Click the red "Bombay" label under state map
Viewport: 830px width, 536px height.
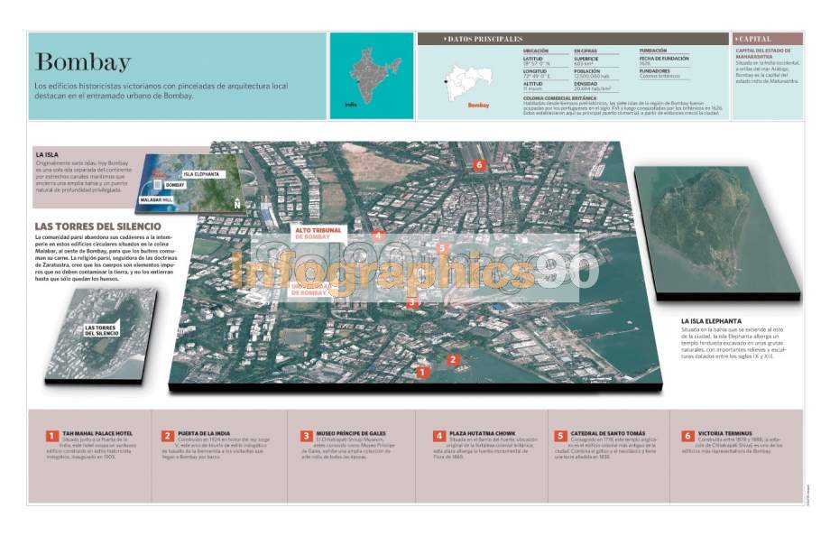(x=478, y=106)
